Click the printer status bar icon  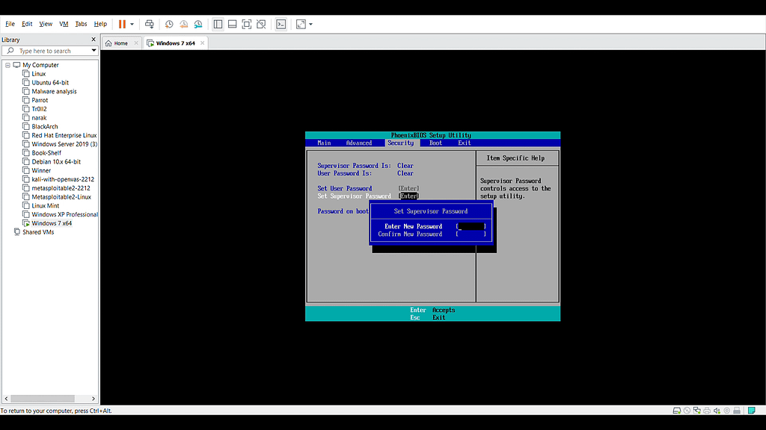[707, 411]
